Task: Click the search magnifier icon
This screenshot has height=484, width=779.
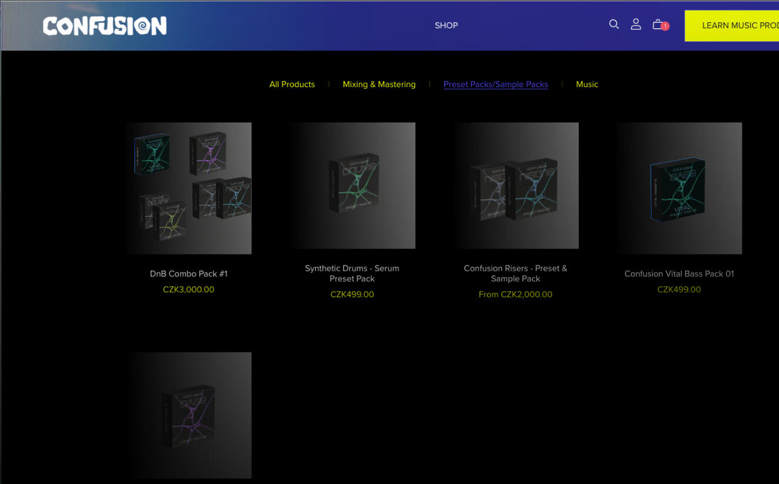Action: coord(613,25)
